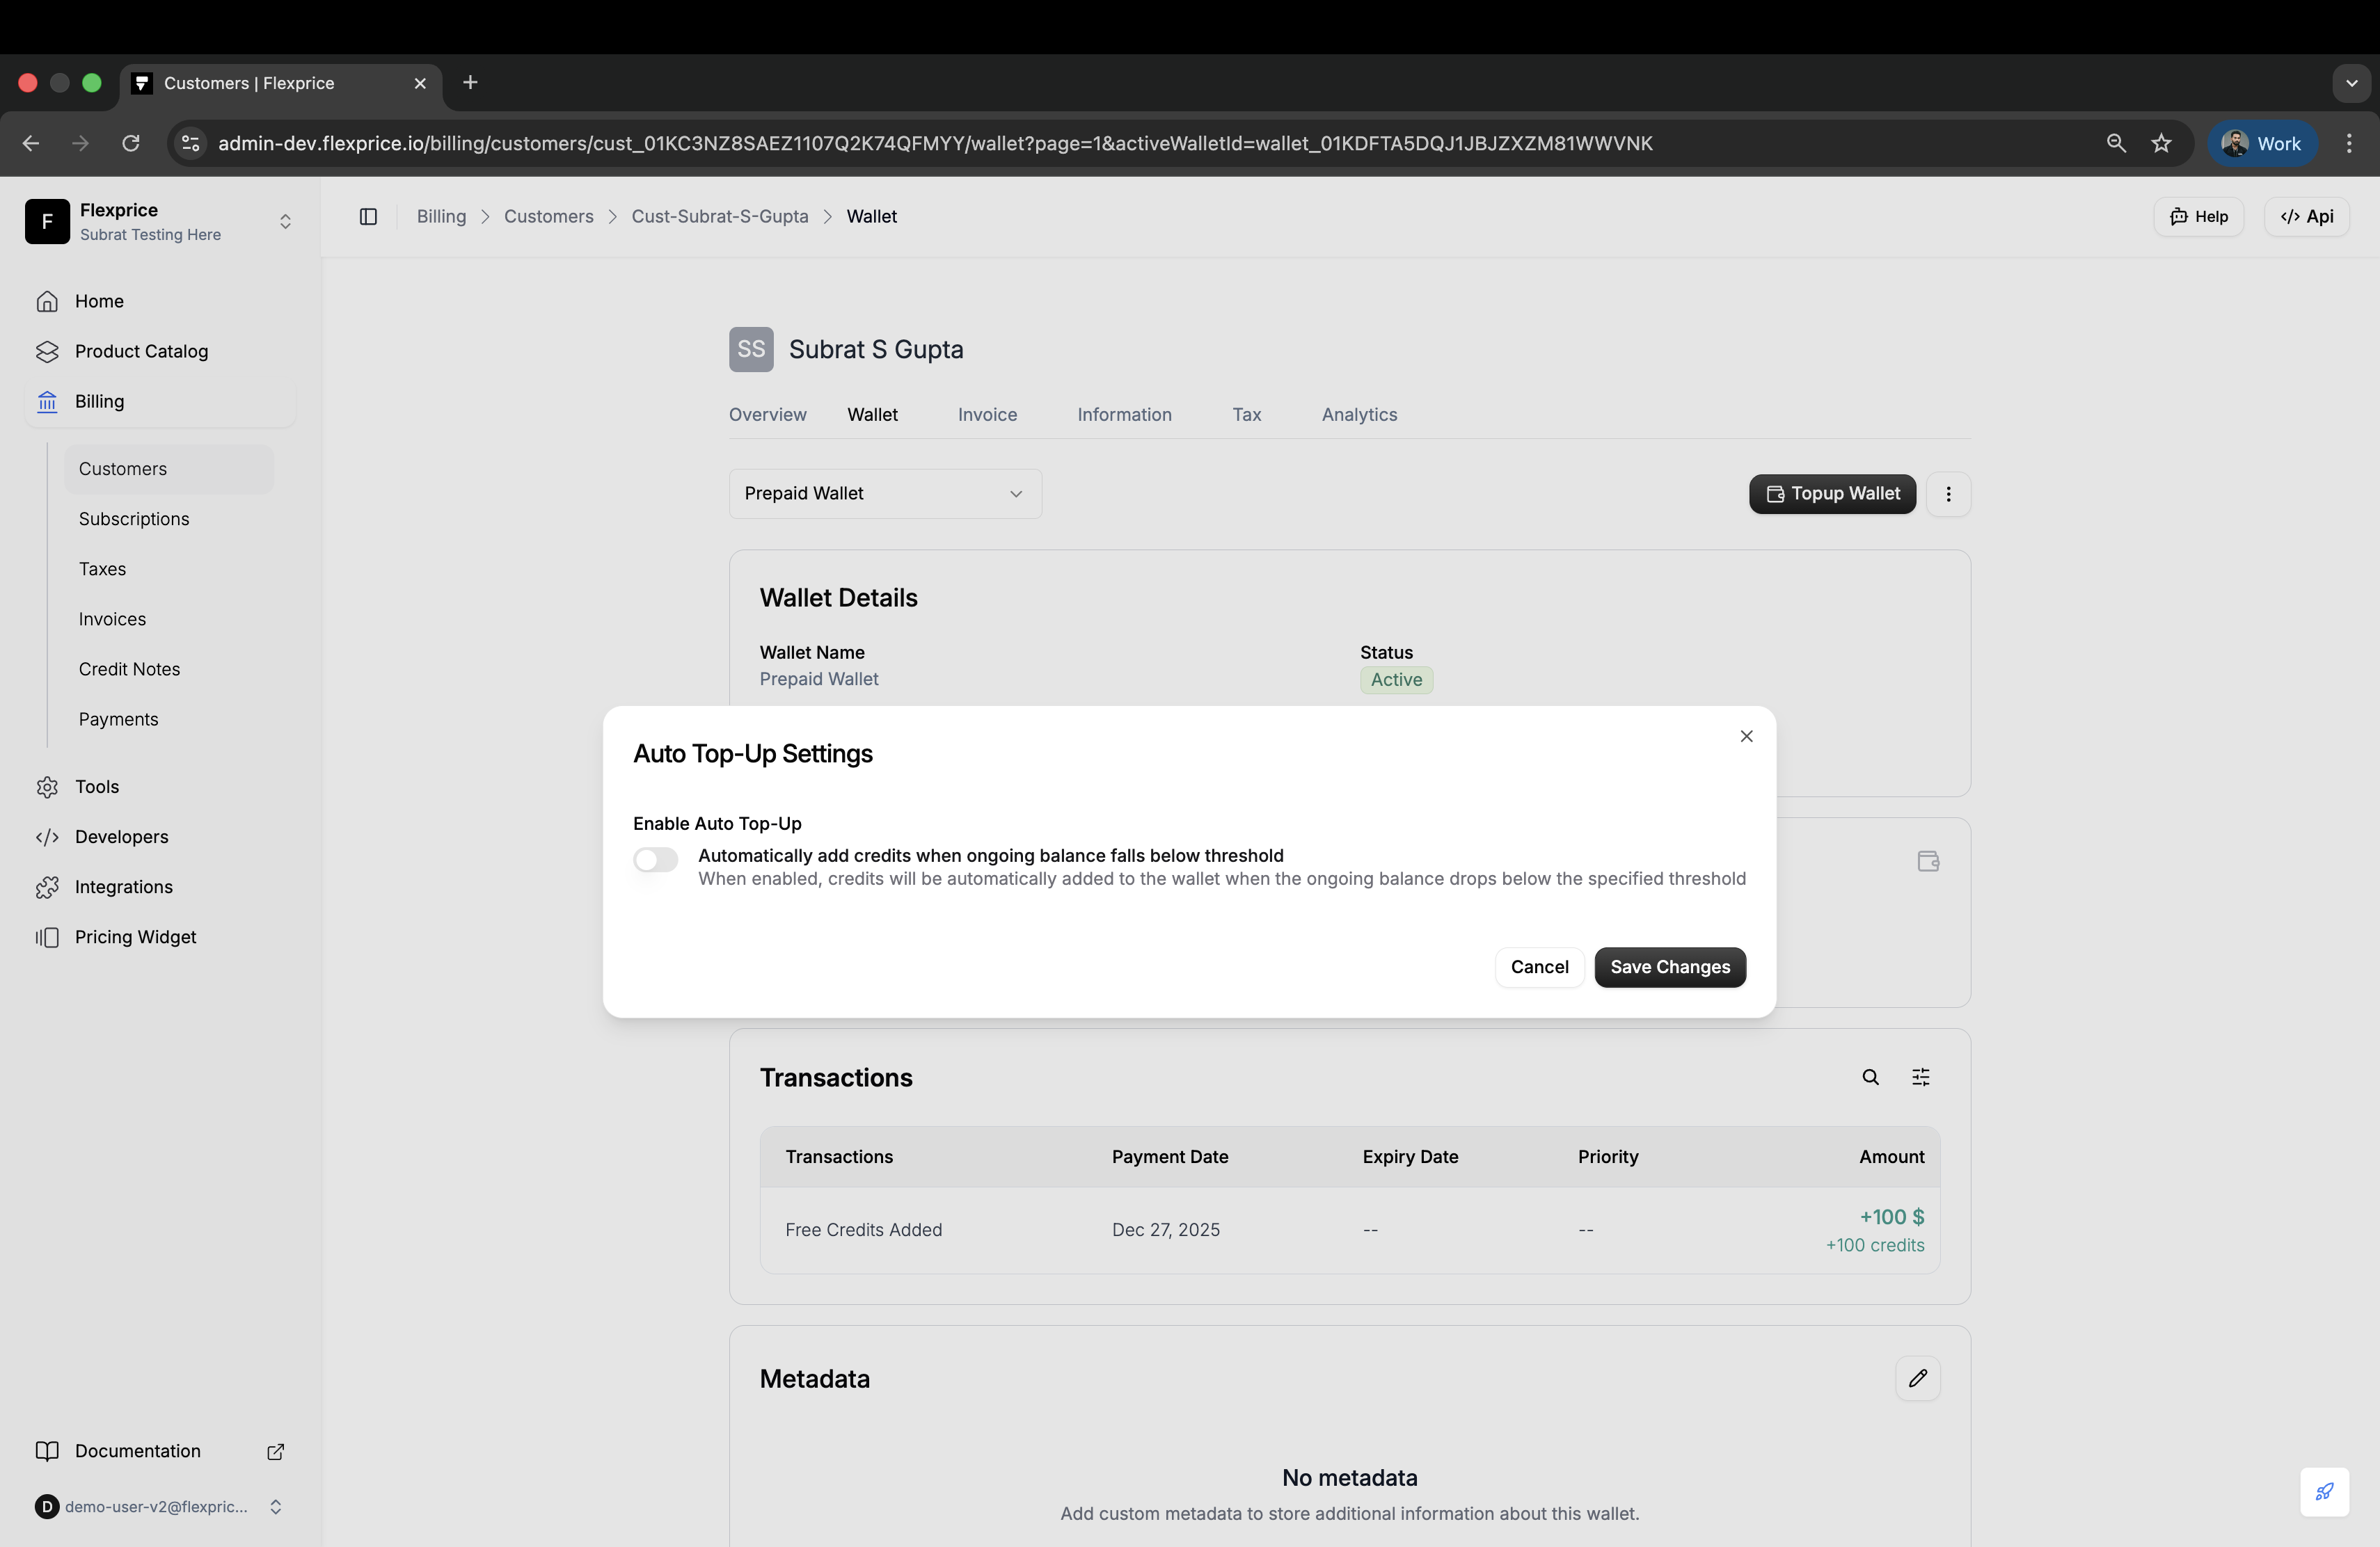Bookmark the page with the star icon
The image size is (2380, 1547).
click(x=2162, y=143)
